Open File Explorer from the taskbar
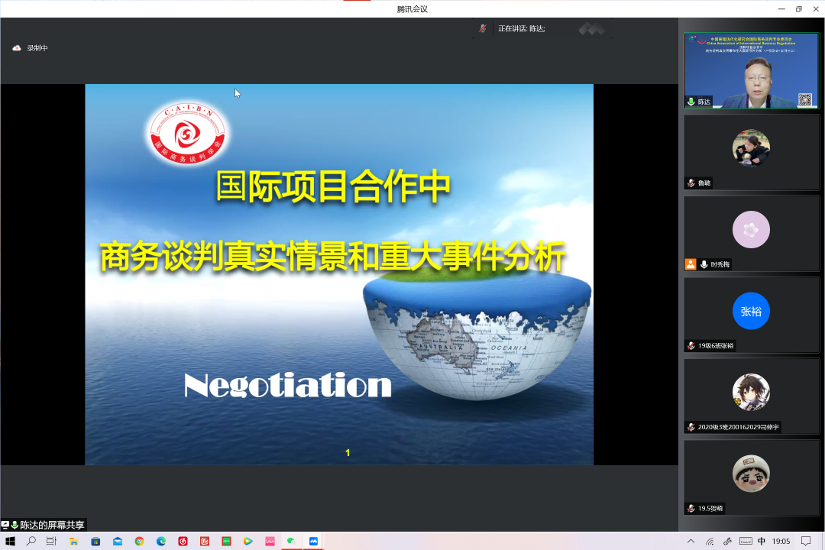The height and width of the screenshot is (550, 825). coord(74,542)
